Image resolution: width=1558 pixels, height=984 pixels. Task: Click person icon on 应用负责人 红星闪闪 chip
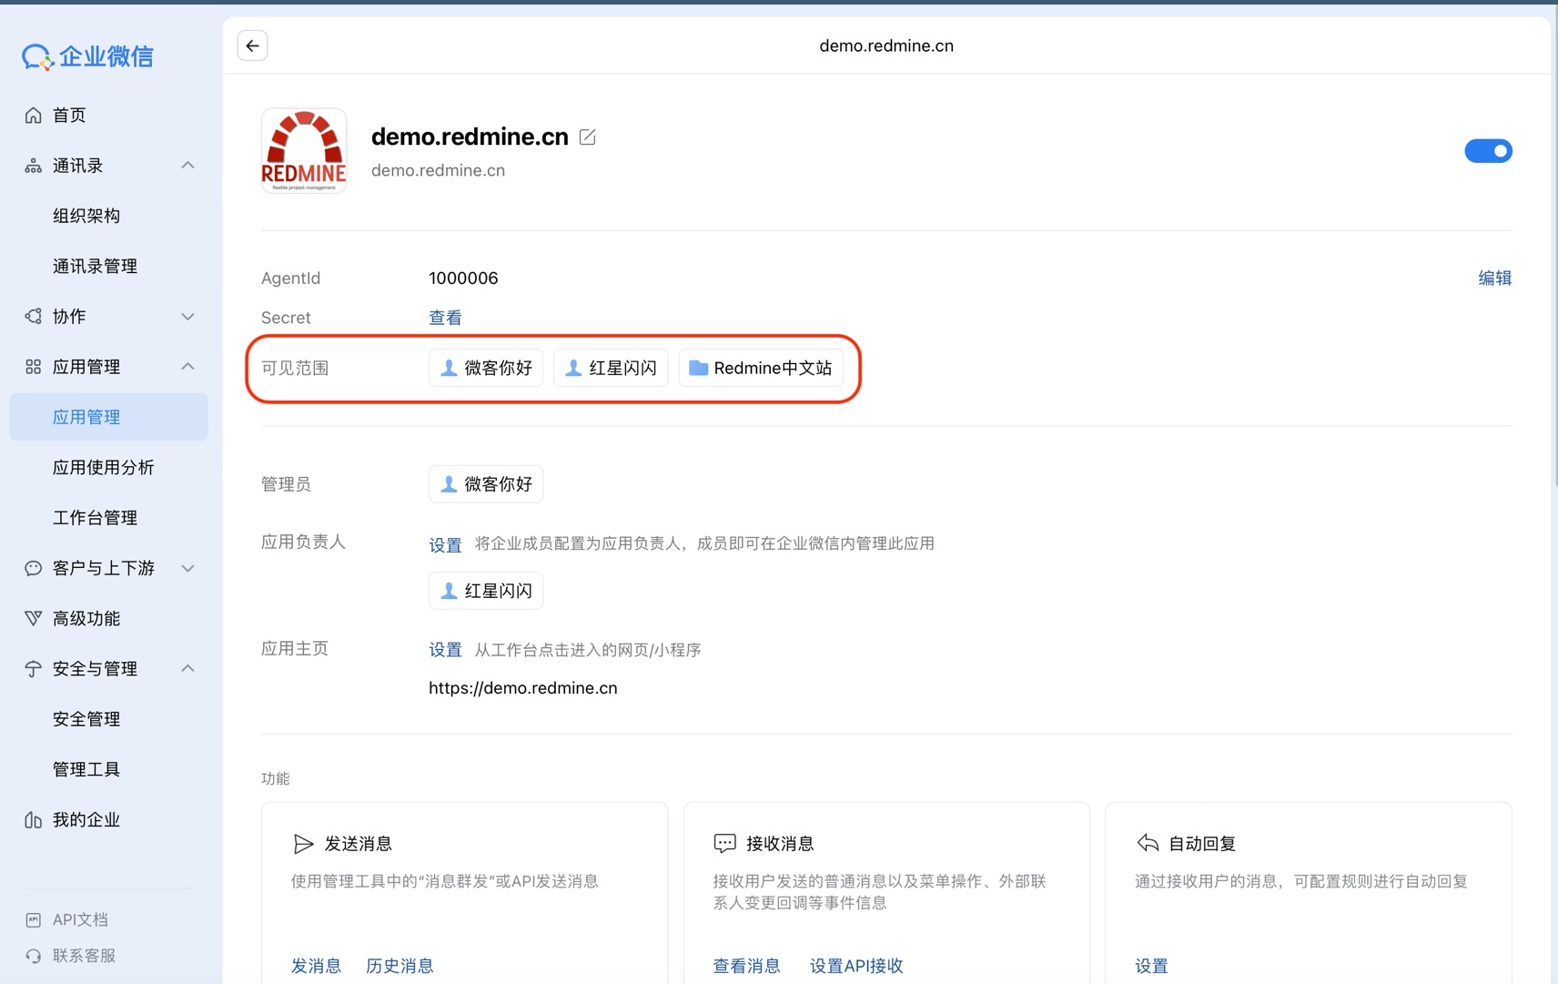(449, 591)
